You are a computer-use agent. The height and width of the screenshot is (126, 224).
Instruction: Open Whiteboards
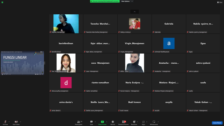click(x=154, y=122)
